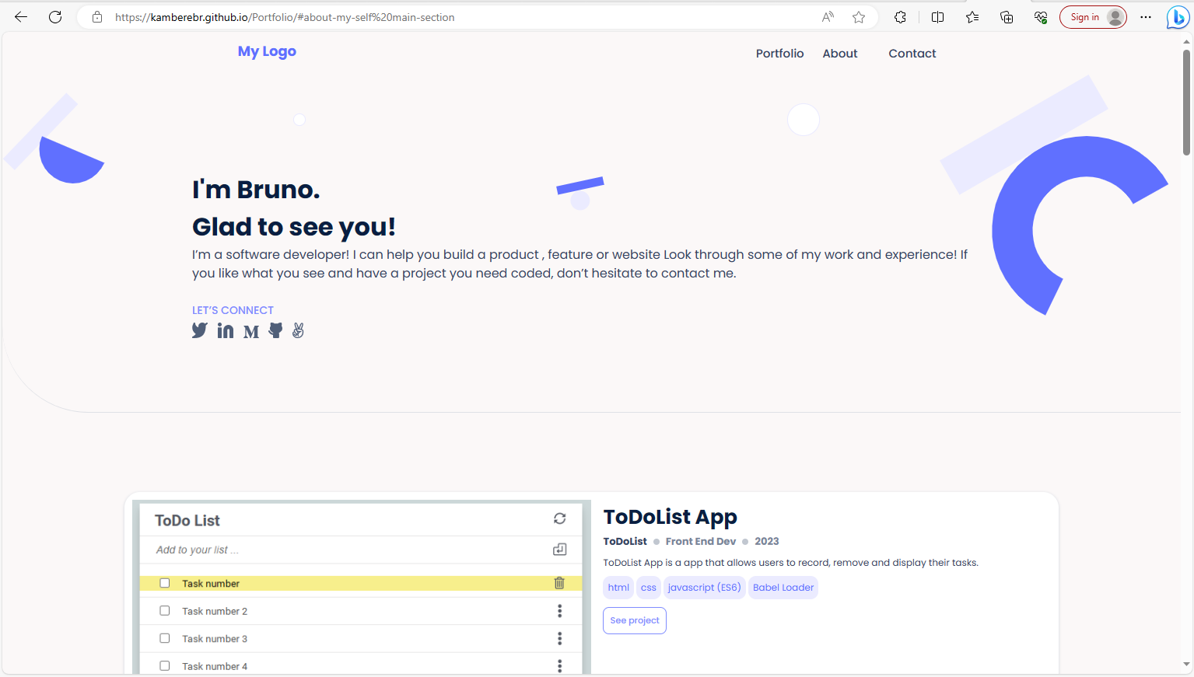The width and height of the screenshot is (1194, 677).
Task: Open the three-dot menu for Task number 3
Action: tap(559, 638)
